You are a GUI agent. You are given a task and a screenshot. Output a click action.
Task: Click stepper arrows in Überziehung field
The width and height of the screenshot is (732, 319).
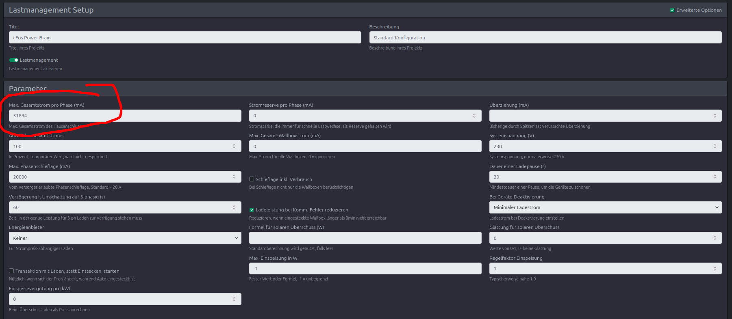(715, 116)
